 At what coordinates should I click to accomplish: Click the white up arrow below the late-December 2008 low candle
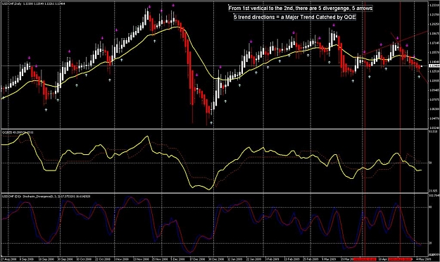tap(211, 123)
